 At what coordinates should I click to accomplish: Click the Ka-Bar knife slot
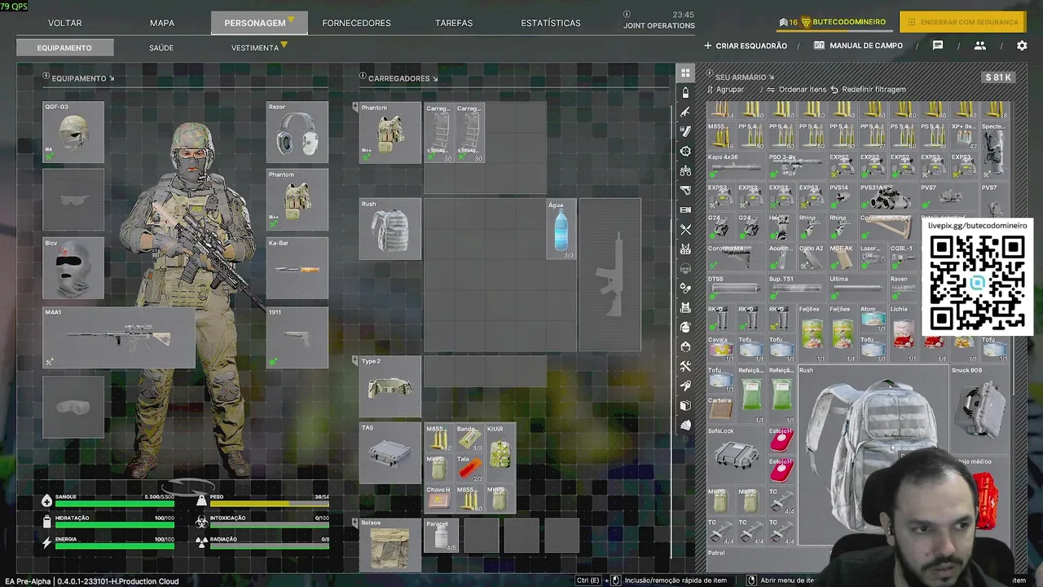tap(297, 269)
